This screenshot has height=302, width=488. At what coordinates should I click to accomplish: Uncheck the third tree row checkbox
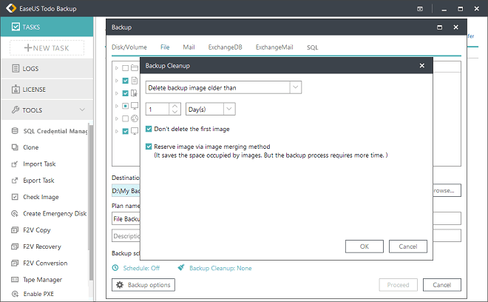[126, 93]
